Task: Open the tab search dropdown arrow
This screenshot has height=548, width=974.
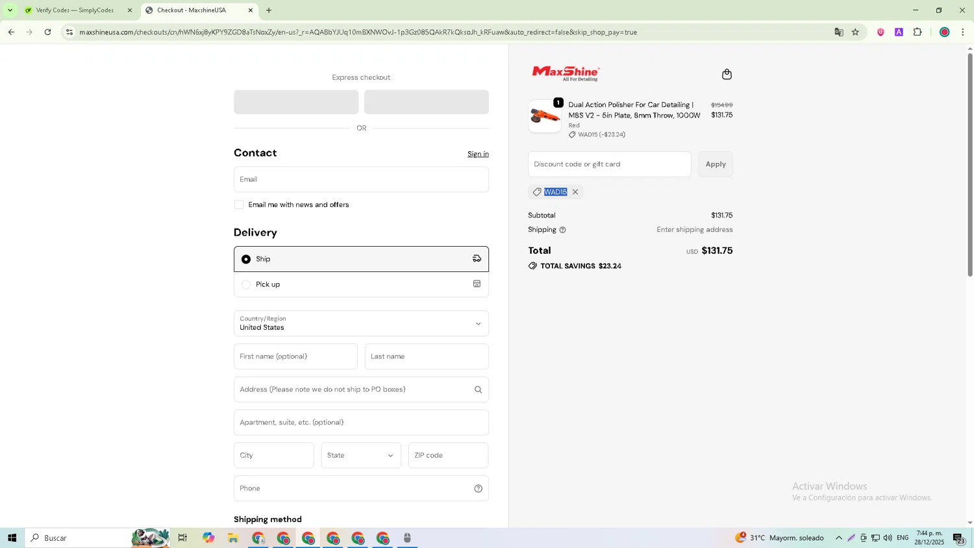Action: pos(10,10)
